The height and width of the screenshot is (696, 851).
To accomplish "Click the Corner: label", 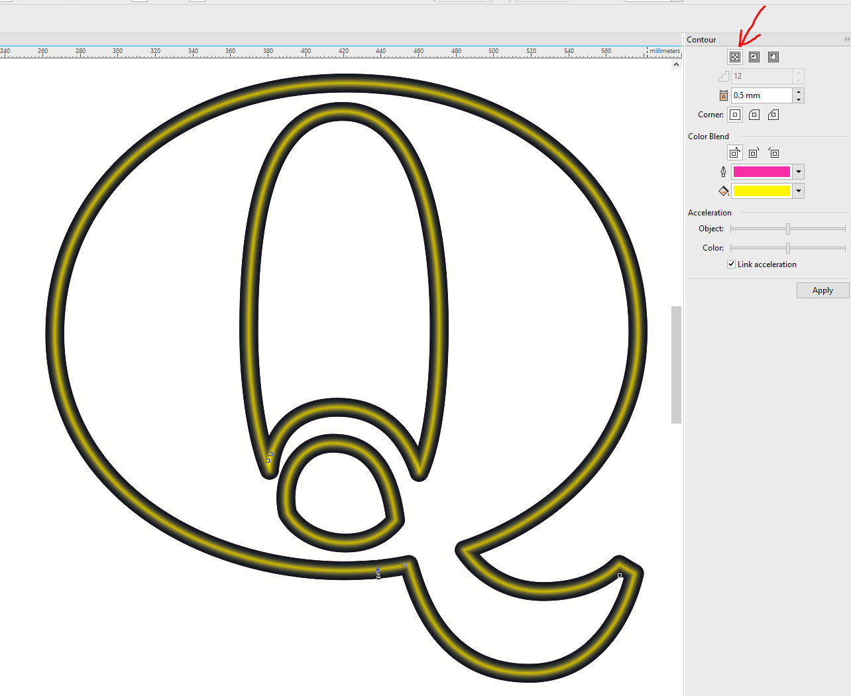I will tap(710, 115).
